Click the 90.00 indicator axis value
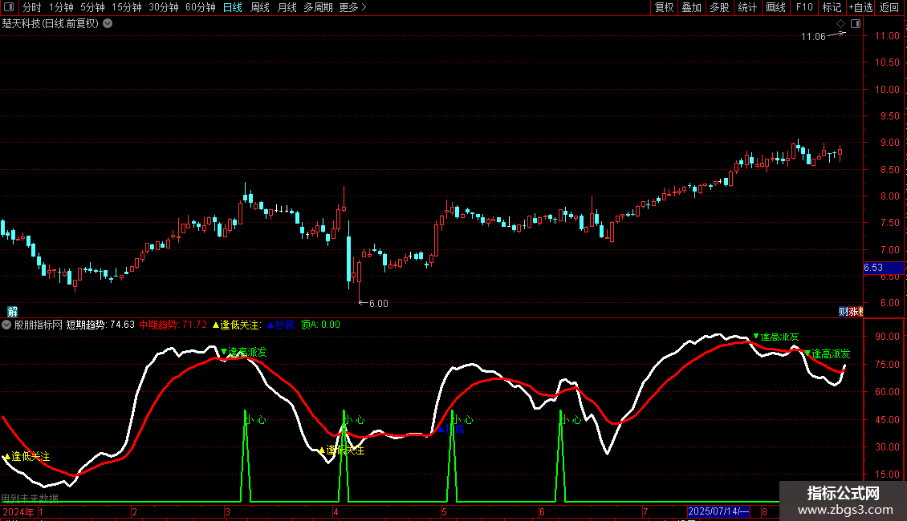Screen dimensions: 907x521 point(887,336)
